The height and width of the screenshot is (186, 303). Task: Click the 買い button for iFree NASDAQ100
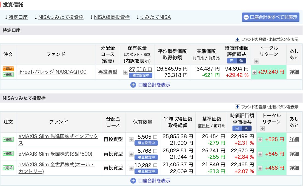pos(8,69)
